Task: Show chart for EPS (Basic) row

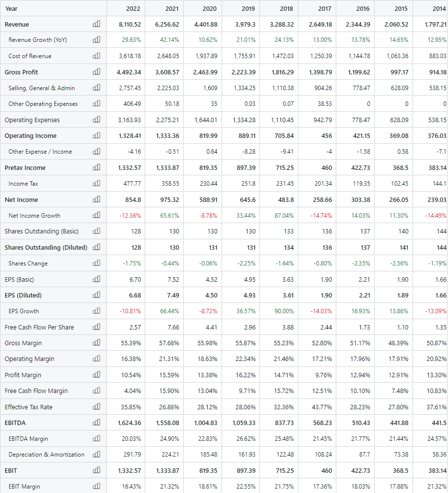Action: pyautogui.click(x=96, y=279)
